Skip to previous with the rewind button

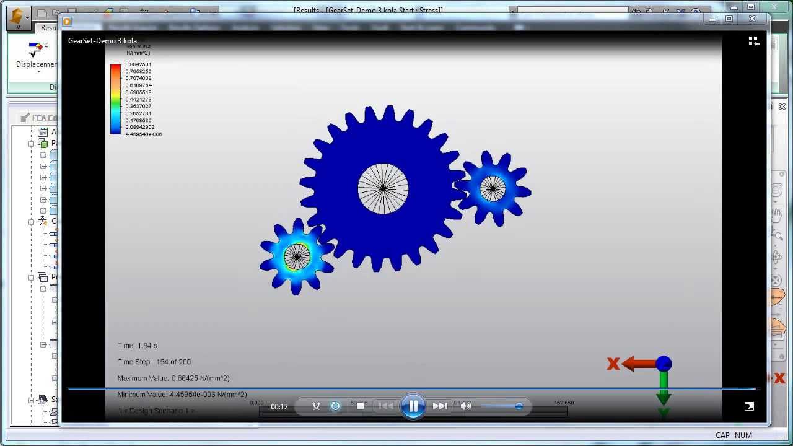coord(386,406)
